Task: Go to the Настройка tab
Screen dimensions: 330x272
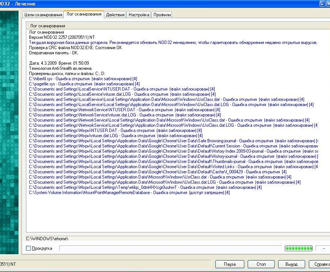Action: tap(139, 15)
